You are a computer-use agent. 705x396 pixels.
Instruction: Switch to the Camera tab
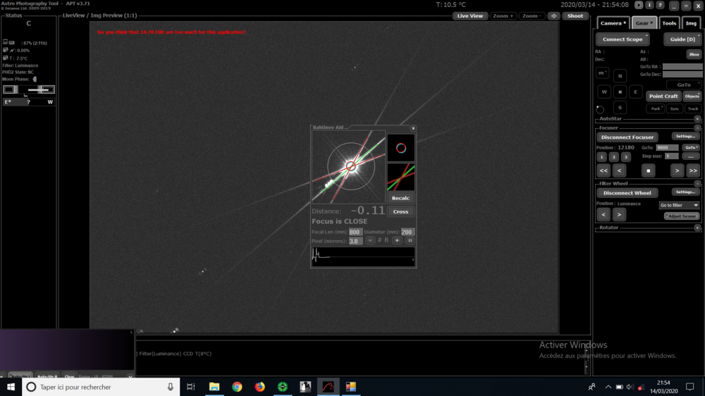click(613, 23)
